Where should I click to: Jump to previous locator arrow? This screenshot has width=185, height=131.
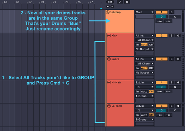108,6
